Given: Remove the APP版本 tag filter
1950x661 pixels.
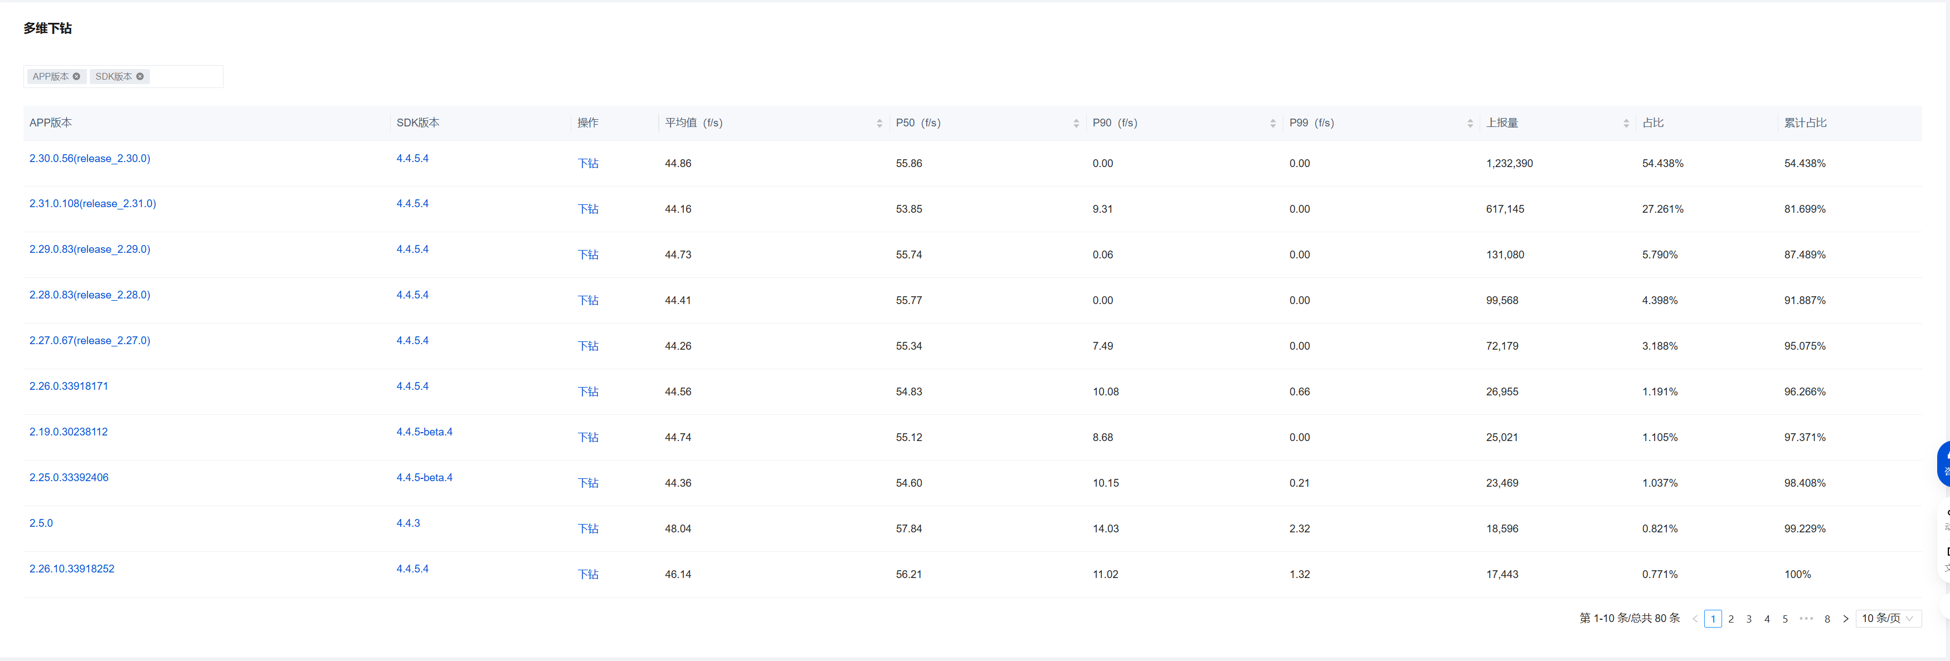Looking at the screenshot, I should 76,76.
